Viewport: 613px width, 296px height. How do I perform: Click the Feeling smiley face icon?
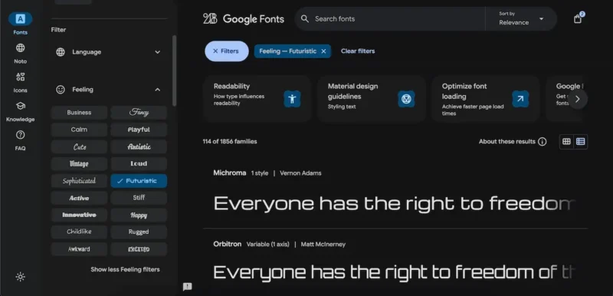61,90
